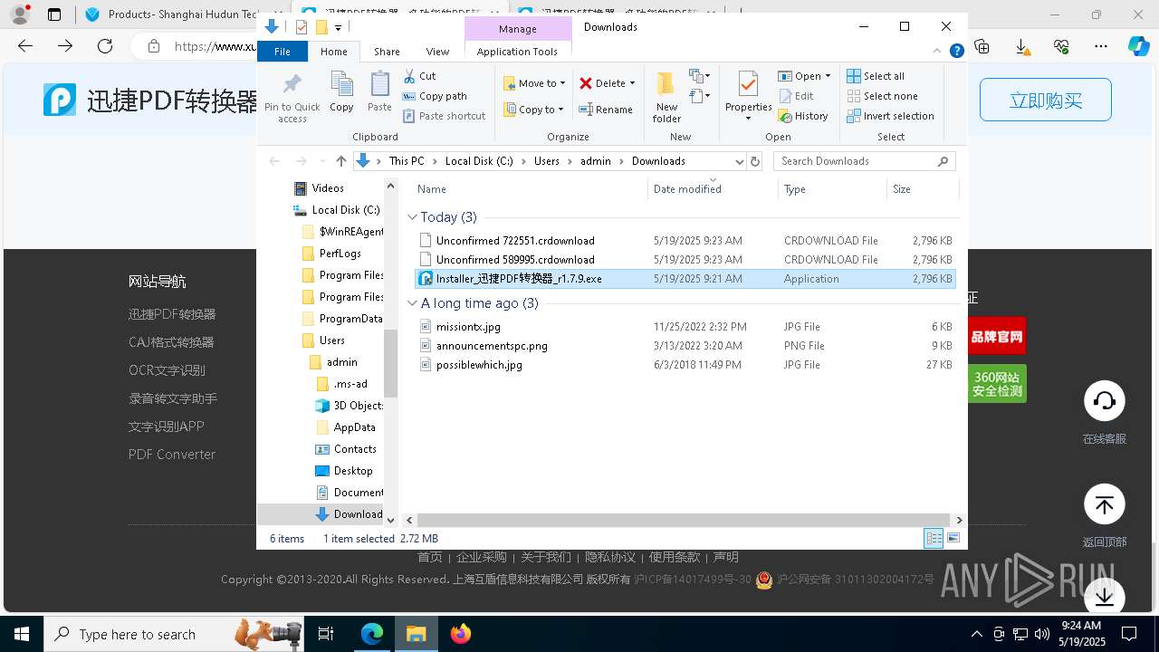The height and width of the screenshot is (652, 1159).
Task: Open the Copy to dropdown
Action: click(534, 110)
